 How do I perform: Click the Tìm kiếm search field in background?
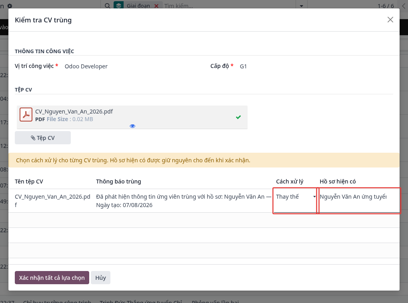pos(229,6)
